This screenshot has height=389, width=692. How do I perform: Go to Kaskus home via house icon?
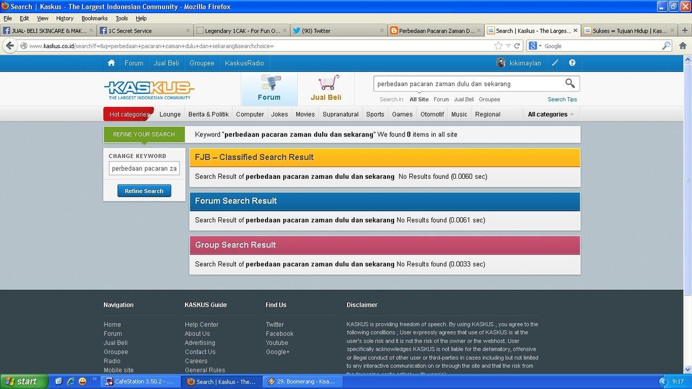coord(111,63)
